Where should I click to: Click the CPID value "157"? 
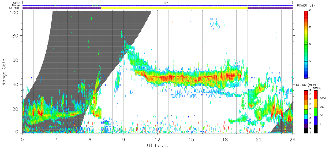166,3
